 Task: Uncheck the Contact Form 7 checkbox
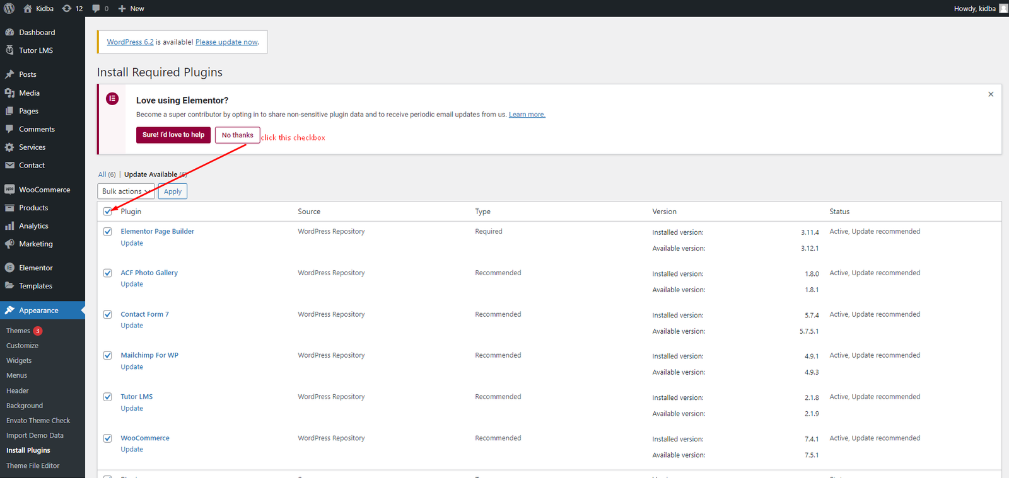pyautogui.click(x=108, y=314)
